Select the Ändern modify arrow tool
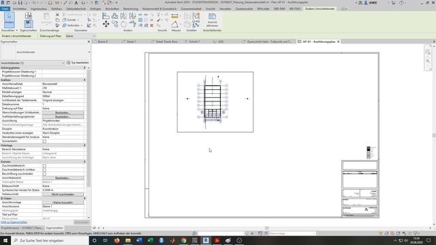 pos(9,20)
